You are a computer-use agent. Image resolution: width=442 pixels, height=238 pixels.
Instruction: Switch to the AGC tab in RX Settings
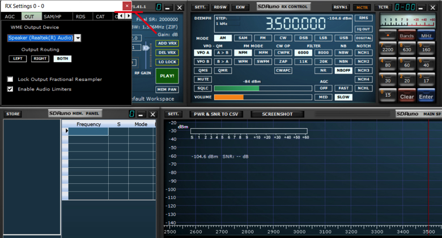(10, 16)
